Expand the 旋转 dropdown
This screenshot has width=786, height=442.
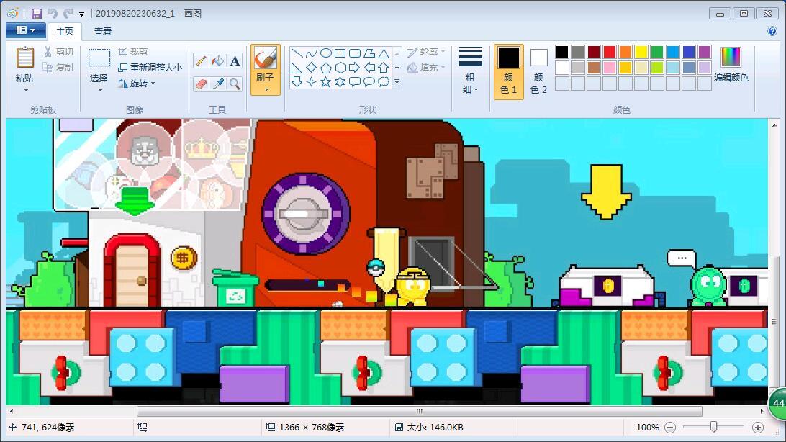tap(136, 84)
